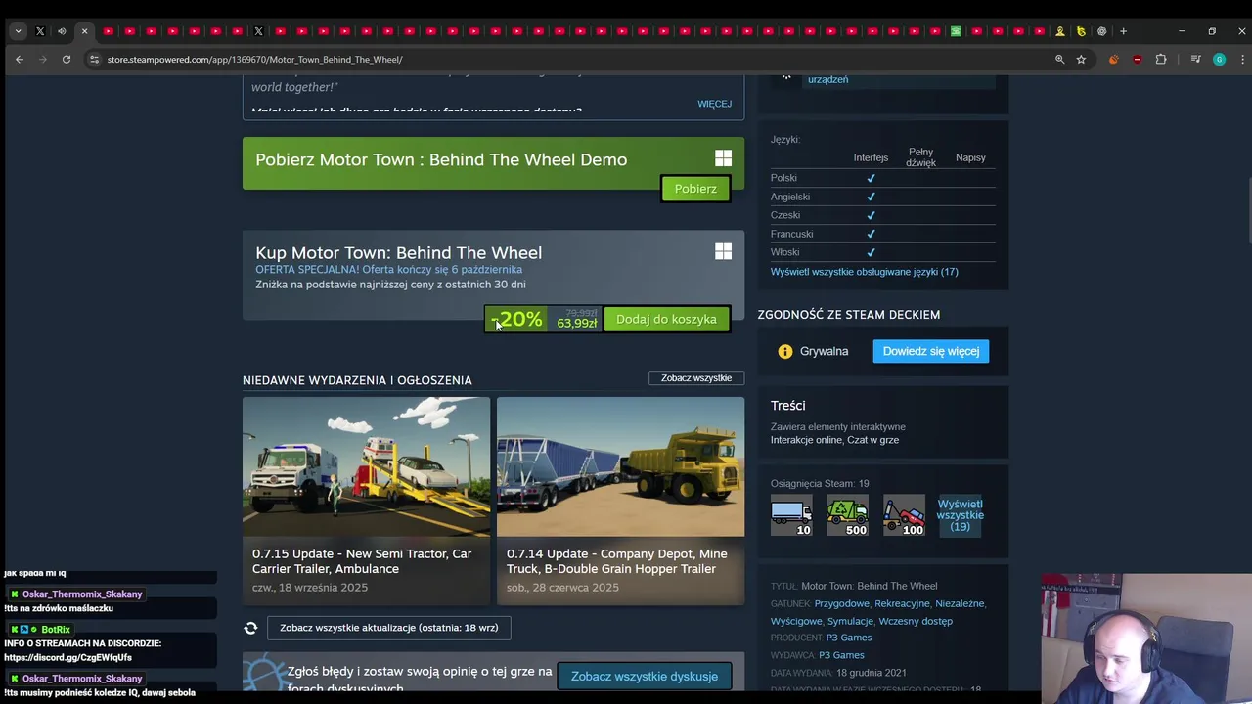Click the refresh icon beside Zobacz wszystkie aktualizacje
The image size is (1252, 704).
[x=250, y=628]
